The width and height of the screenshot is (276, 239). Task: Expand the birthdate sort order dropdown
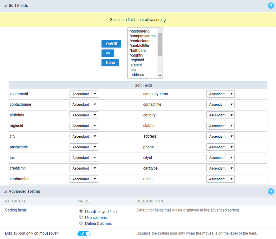click(84, 115)
